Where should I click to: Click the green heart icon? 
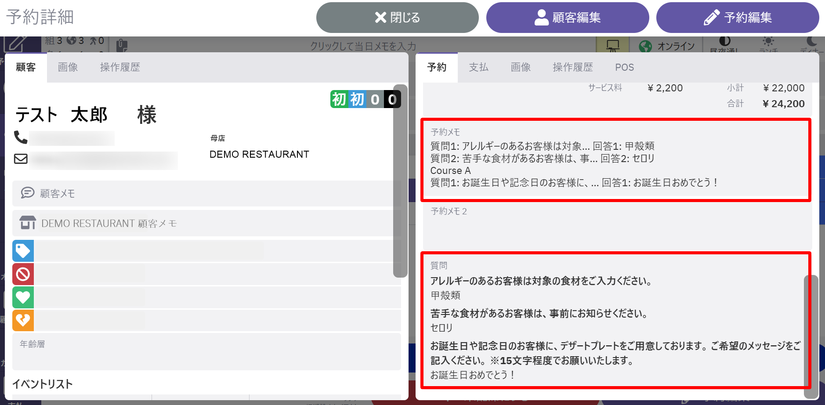(x=23, y=297)
